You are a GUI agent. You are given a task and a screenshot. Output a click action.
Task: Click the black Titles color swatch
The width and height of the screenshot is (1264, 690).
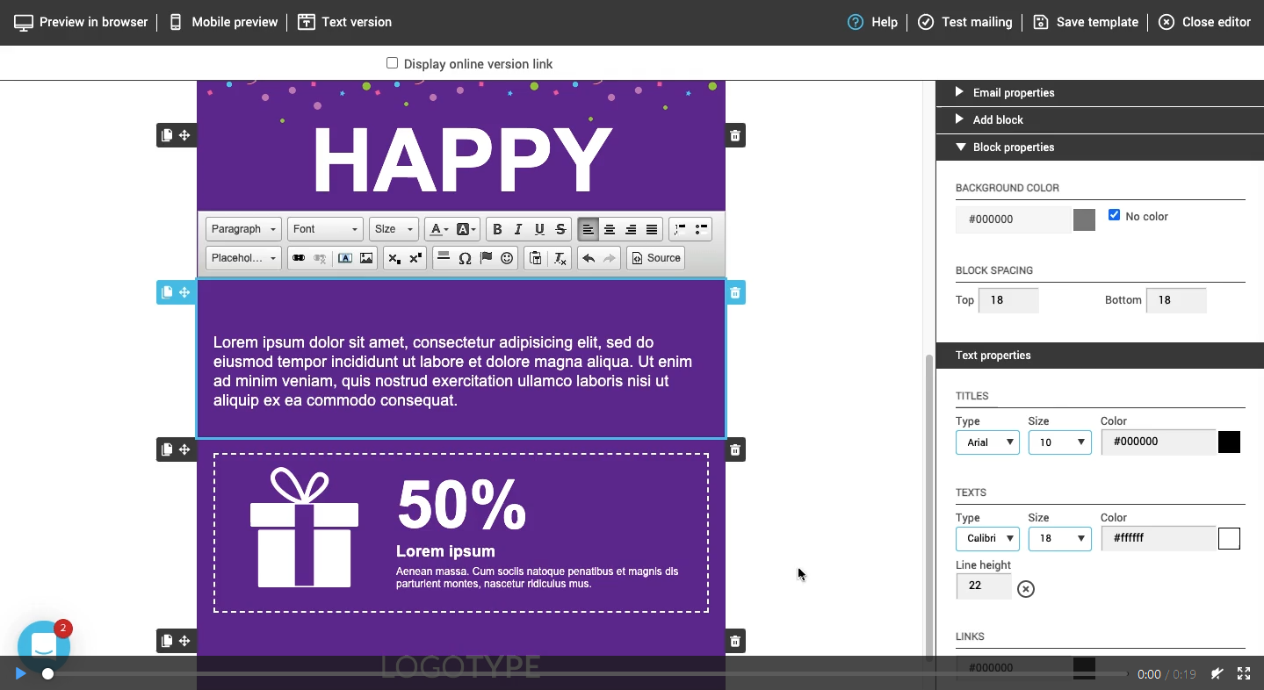[x=1229, y=442]
